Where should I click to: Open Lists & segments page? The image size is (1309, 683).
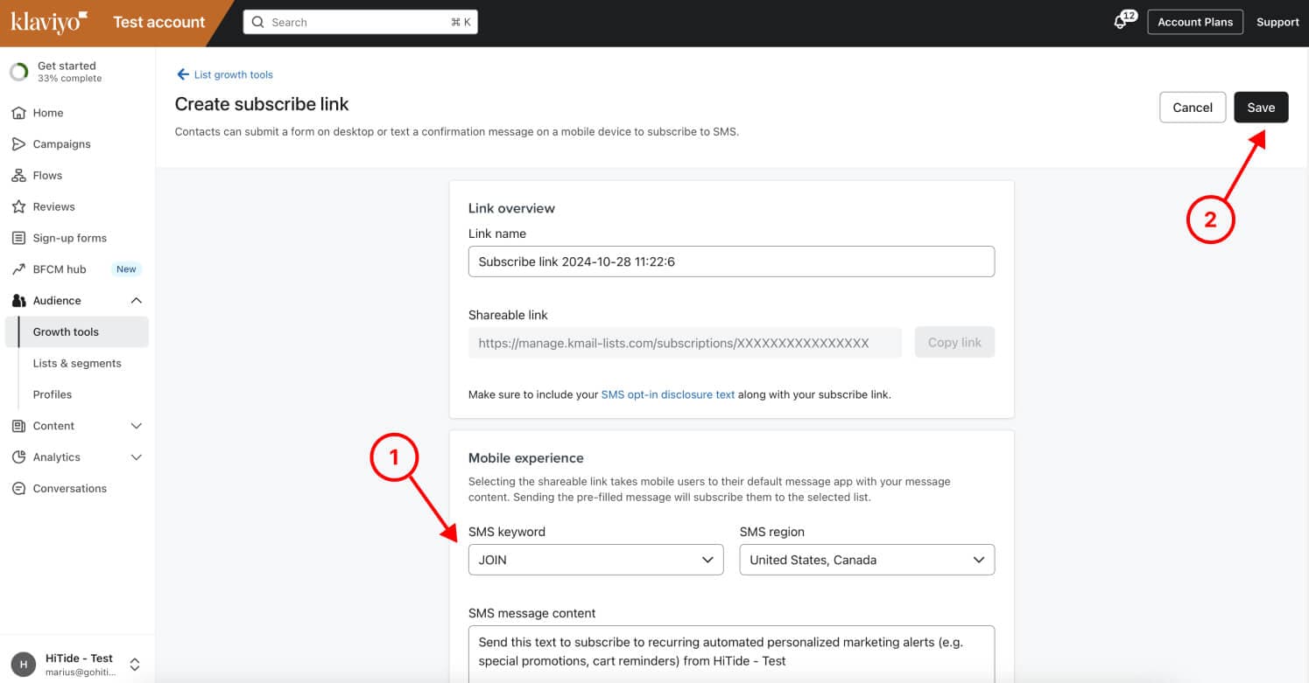77,363
